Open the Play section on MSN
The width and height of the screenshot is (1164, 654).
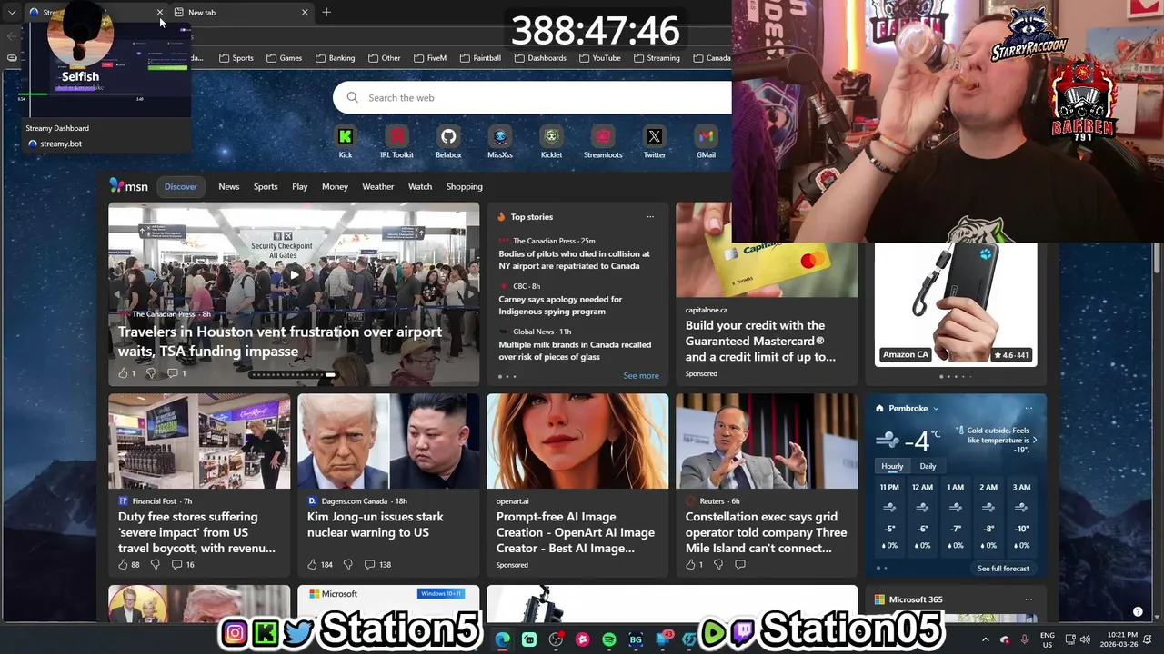[299, 186]
